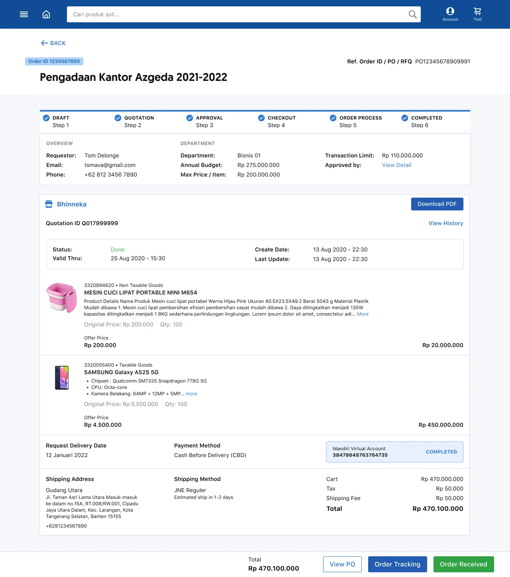Select the Checkout step checkmark
510x577 pixels.
261,118
